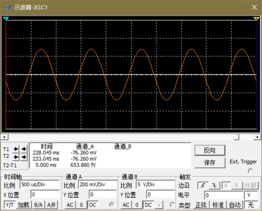
Task: Move cursor T1 right with arrow
Action: pyautogui.click(x=24, y=149)
